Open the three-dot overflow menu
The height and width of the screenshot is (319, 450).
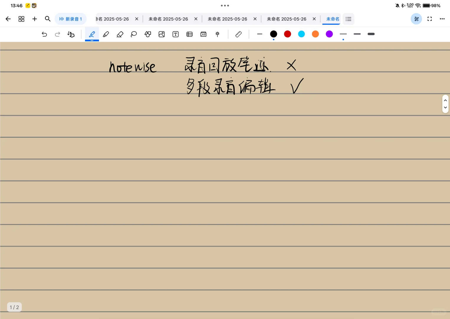coord(442,19)
